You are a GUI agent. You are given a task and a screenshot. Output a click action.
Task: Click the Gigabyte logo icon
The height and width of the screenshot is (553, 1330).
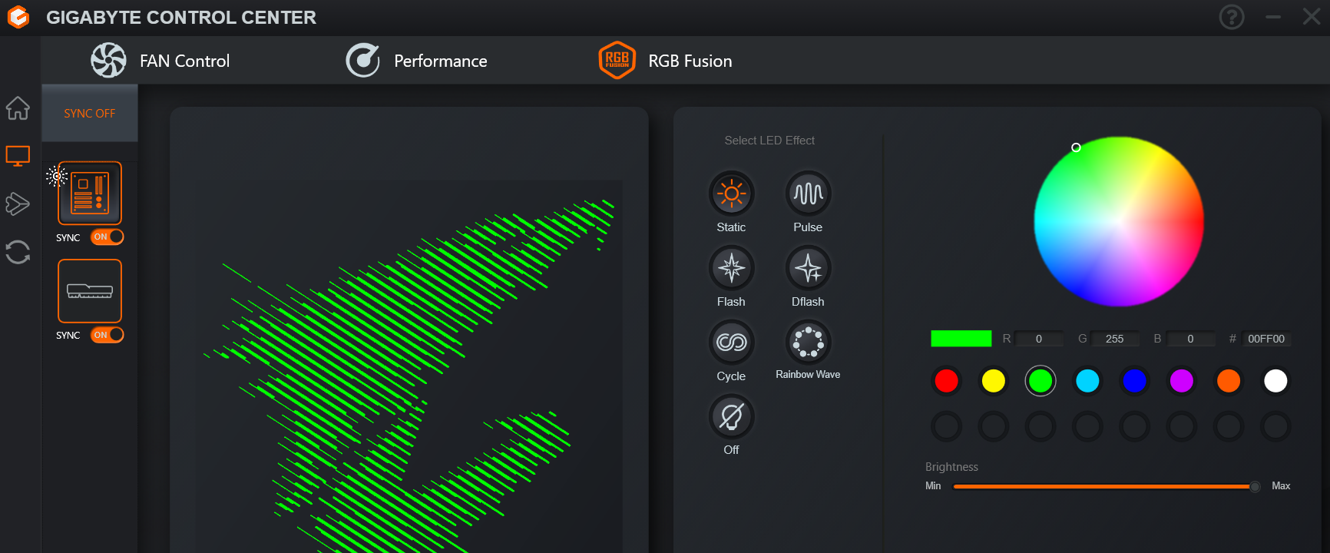tap(18, 17)
